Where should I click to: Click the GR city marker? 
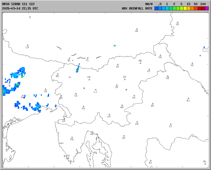tap(137, 29)
